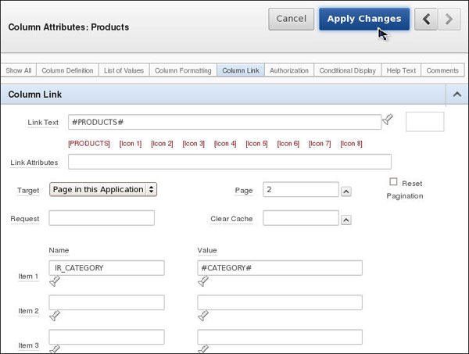This screenshot has width=469, height=354.
Task: Cancel the column attribute changes
Action: pyautogui.click(x=291, y=19)
